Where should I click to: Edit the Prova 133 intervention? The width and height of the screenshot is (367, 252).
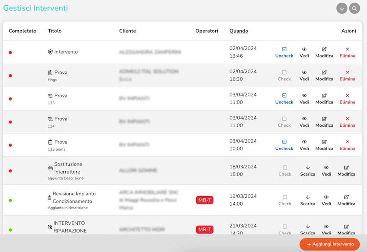(324, 99)
